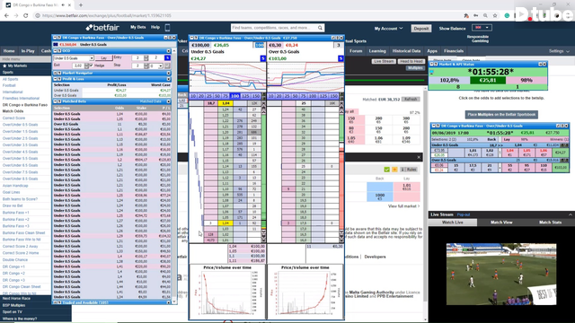Close the dark banner with X icon
This screenshot has width=575, height=323.
click(x=419, y=157)
